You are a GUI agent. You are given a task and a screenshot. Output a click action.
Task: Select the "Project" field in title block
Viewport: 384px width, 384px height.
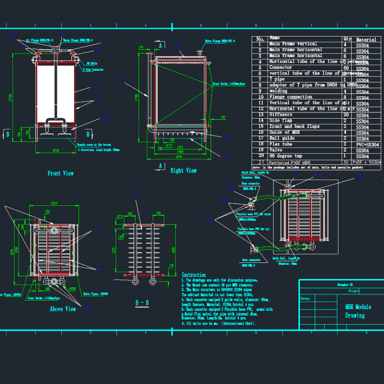coord(353,291)
